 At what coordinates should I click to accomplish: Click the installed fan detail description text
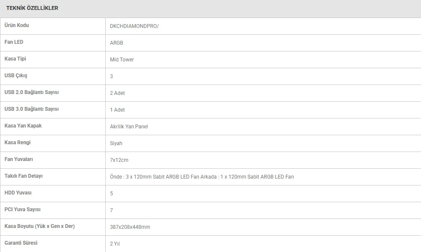[202, 177]
